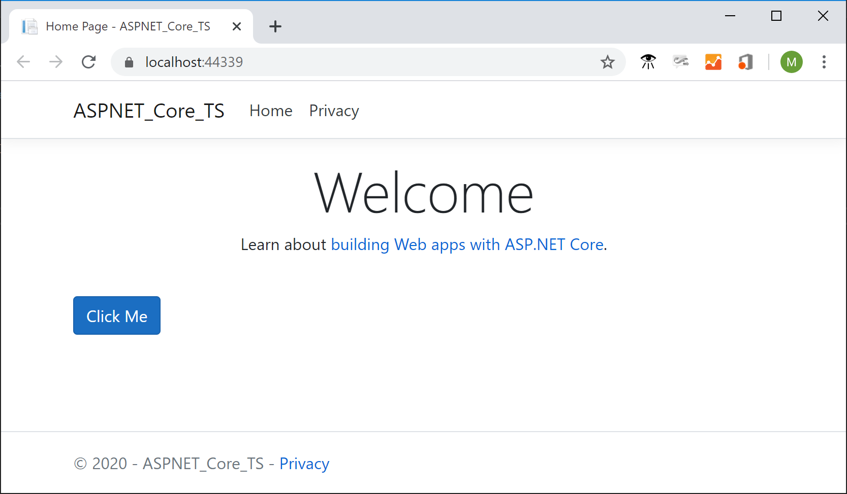847x494 pixels.
Task: Open the Privacy link in footer
Action: click(304, 463)
